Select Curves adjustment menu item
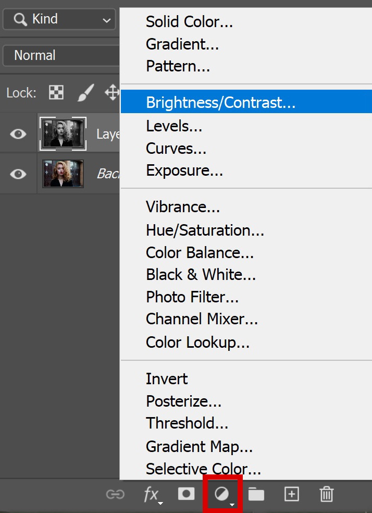Image resolution: width=372 pixels, height=513 pixels. point(176,149)
